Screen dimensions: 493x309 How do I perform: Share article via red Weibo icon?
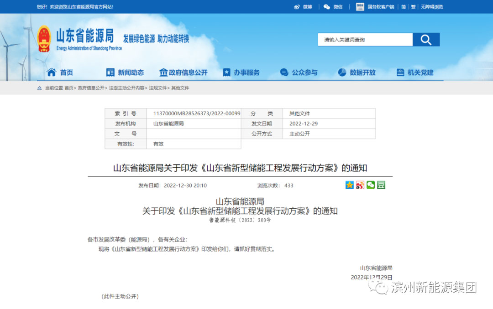(360, 185)
